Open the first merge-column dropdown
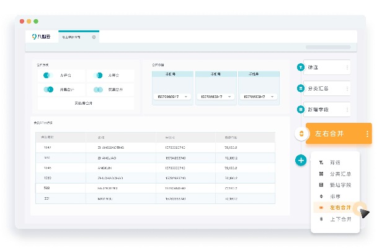 (x=172, y=97)
